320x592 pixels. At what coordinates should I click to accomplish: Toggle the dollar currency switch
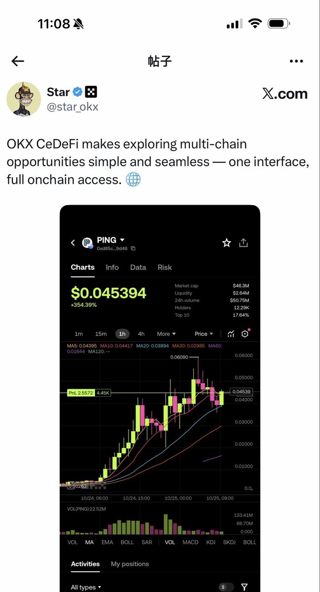tap(226, 587)
